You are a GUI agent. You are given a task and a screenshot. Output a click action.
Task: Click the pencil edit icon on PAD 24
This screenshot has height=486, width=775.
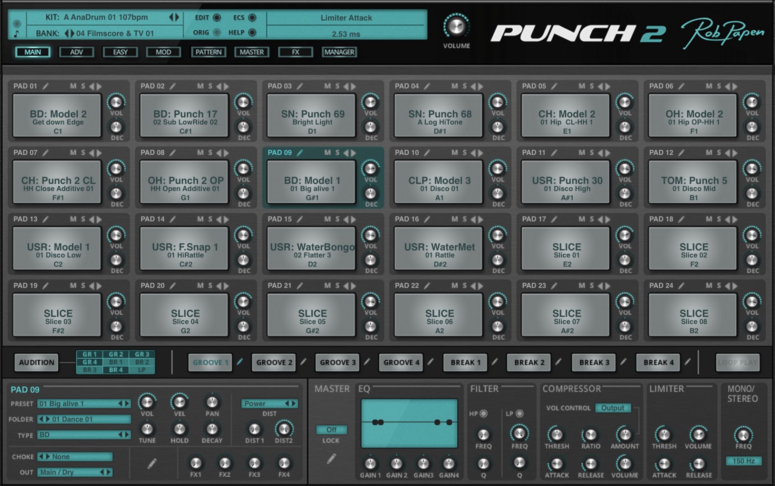681,286
